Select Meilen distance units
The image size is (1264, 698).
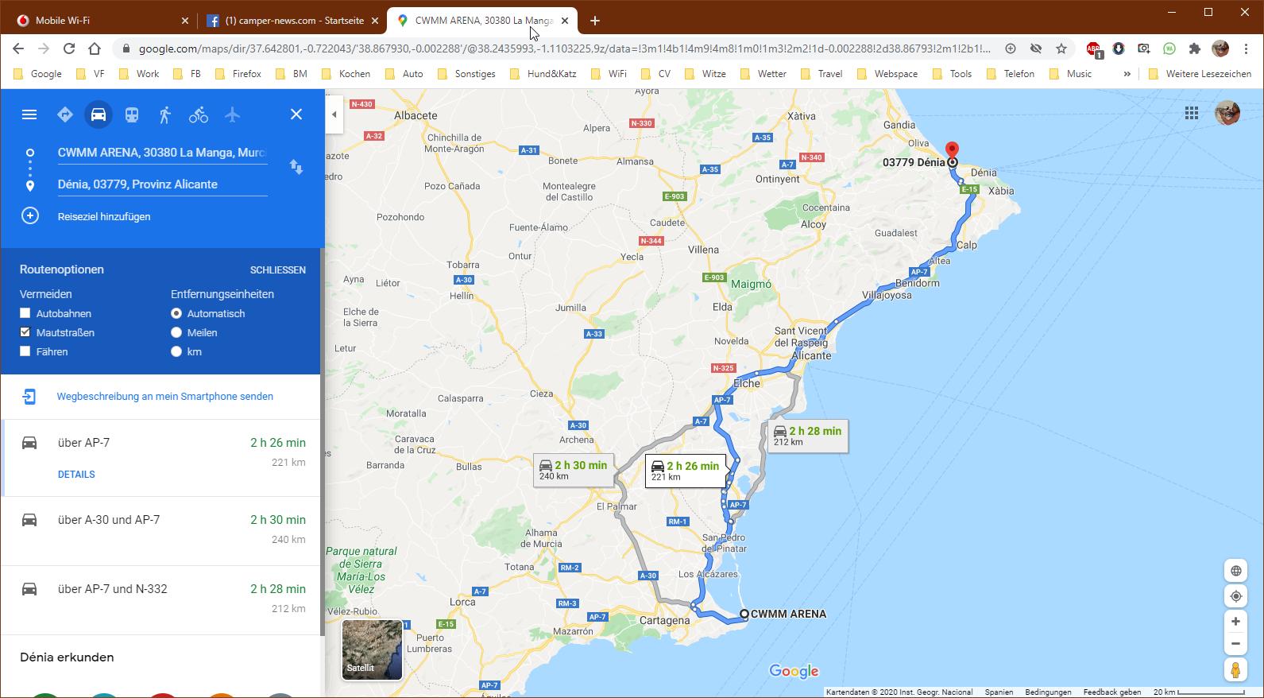[x=176, y=332]
